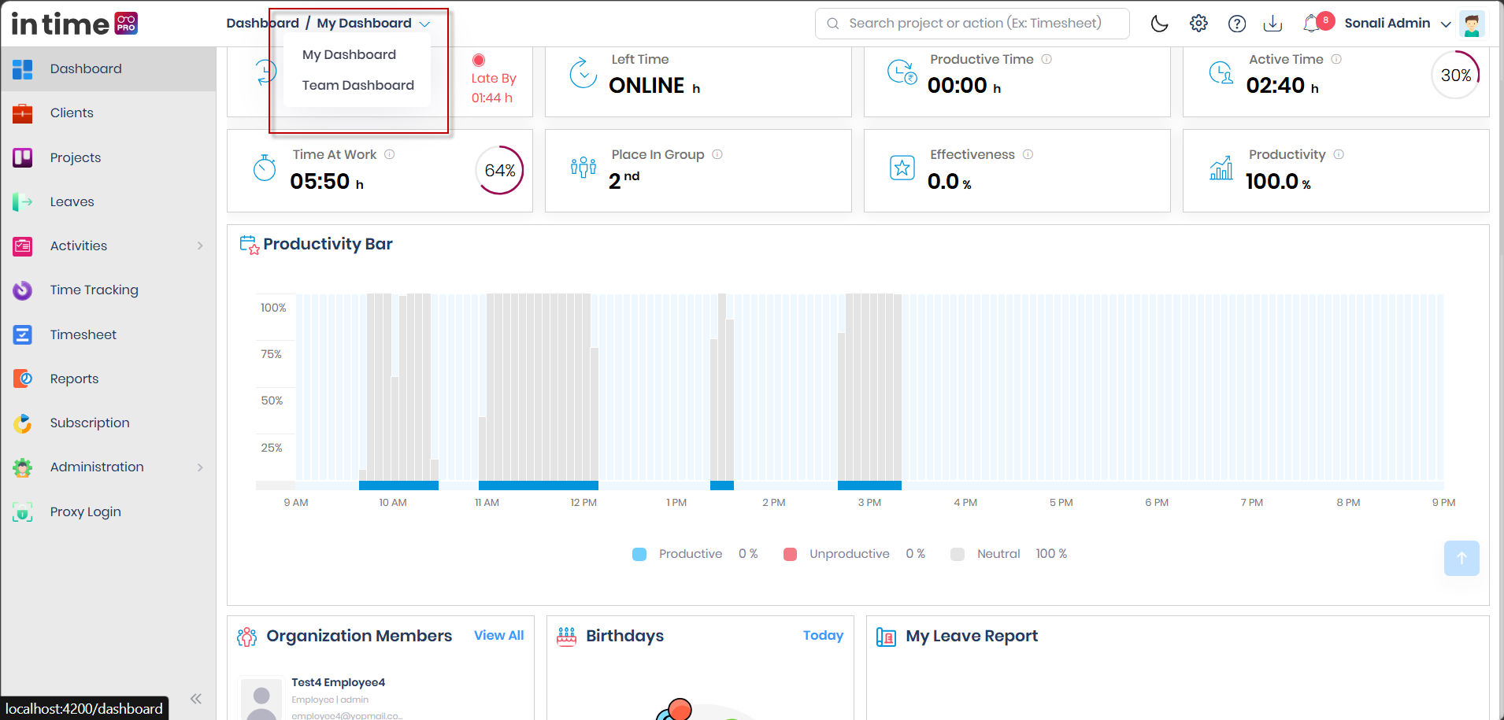The height and width of the screenshot is (720, 1504).
Task: Click the Left Time clock icon
Action: 583,72
